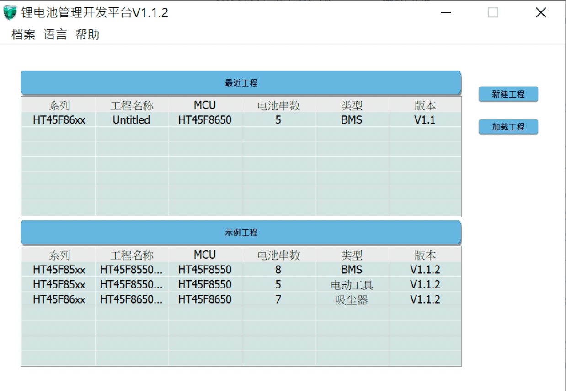The image size is (566, 391).
Task: Select battery count 8 cell
Action: pyautogui.click(x=278, y=270)
